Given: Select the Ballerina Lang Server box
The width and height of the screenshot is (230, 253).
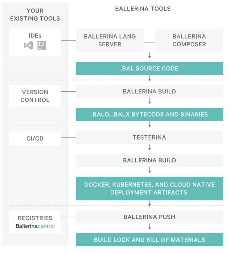Looking at the screenshot, I should coord(110,40).
